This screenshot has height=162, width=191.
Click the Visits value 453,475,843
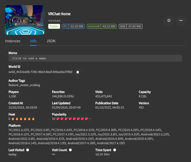click(104, 96)
